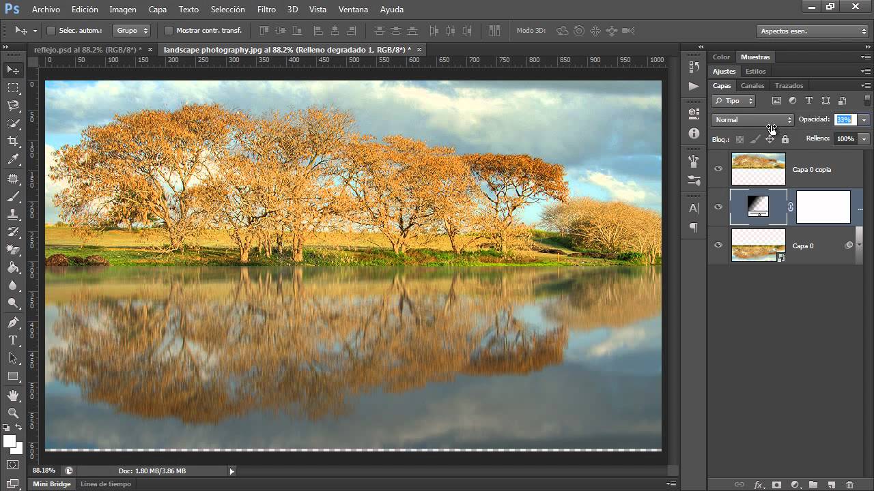The image size is (874, 491).
Task: Open the status bar info arrow menu
Action: point(231,471)
